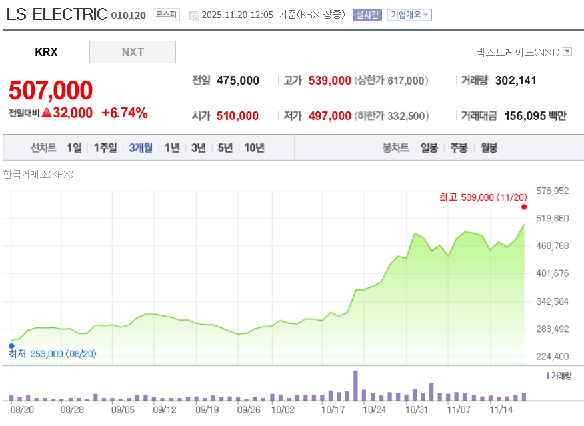This screenshot has height=426, width=584.
Task: Select the 3개월 chart period
Action: (141, 148)
